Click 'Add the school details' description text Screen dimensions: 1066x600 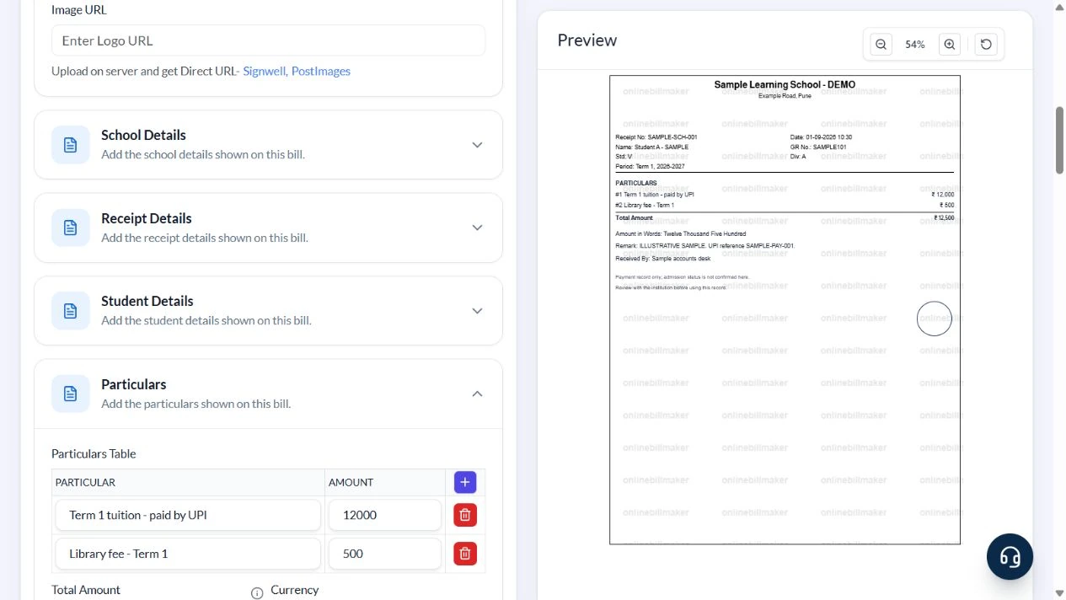[x=203, y=154]
